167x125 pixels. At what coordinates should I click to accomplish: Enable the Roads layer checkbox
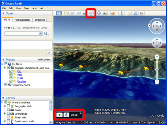pos(8,109)
